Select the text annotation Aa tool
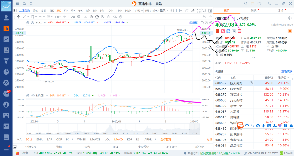Viewport: 294px width, 156px height. point(73,17)
